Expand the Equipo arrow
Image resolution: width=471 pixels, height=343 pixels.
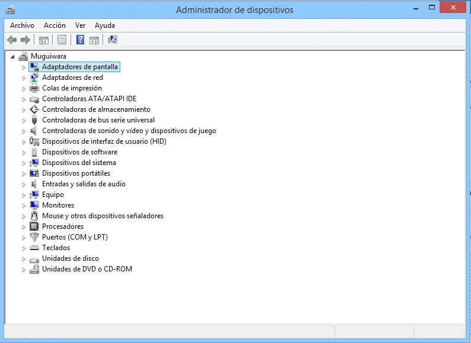click(24, 195)
